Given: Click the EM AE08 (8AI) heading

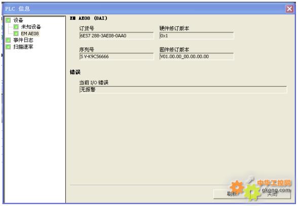Looking at the screenshot, I should (89, 18).
